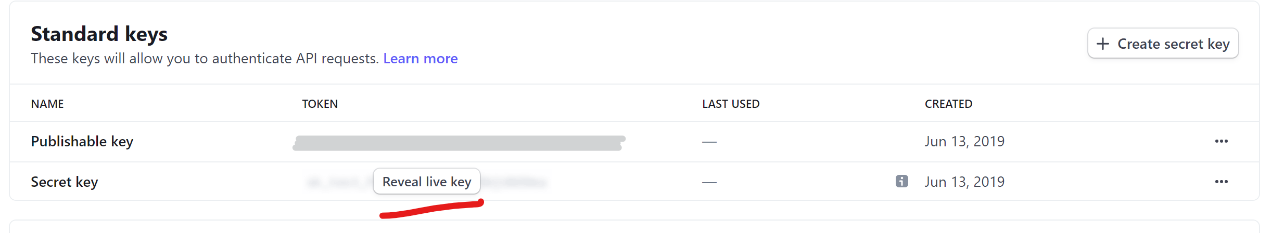Click the Secret key's last used dash
The height and width of the screenshot is (233, 1284).
tap(709, 182)
